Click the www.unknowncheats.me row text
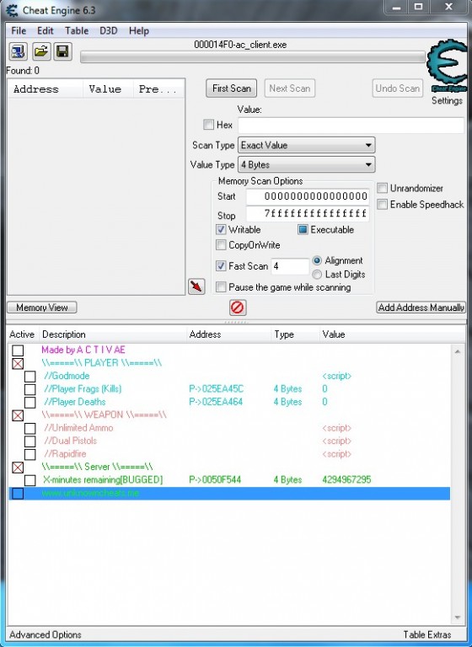 (x=90, y=493)
